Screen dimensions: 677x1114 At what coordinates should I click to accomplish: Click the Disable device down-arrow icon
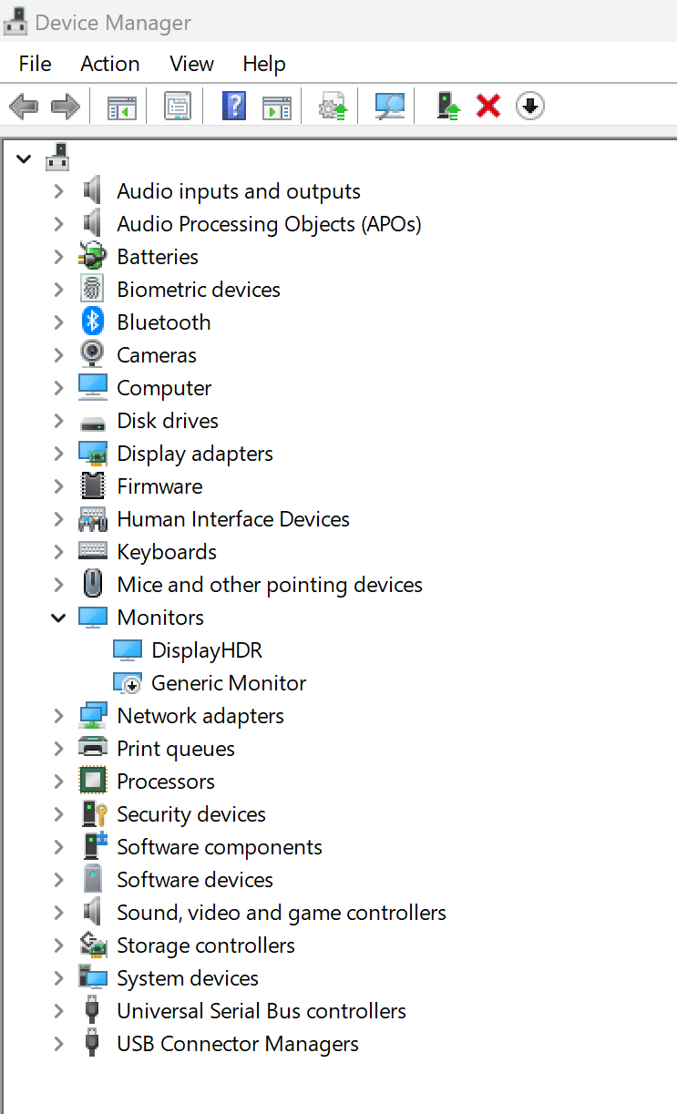coord(530,107)
